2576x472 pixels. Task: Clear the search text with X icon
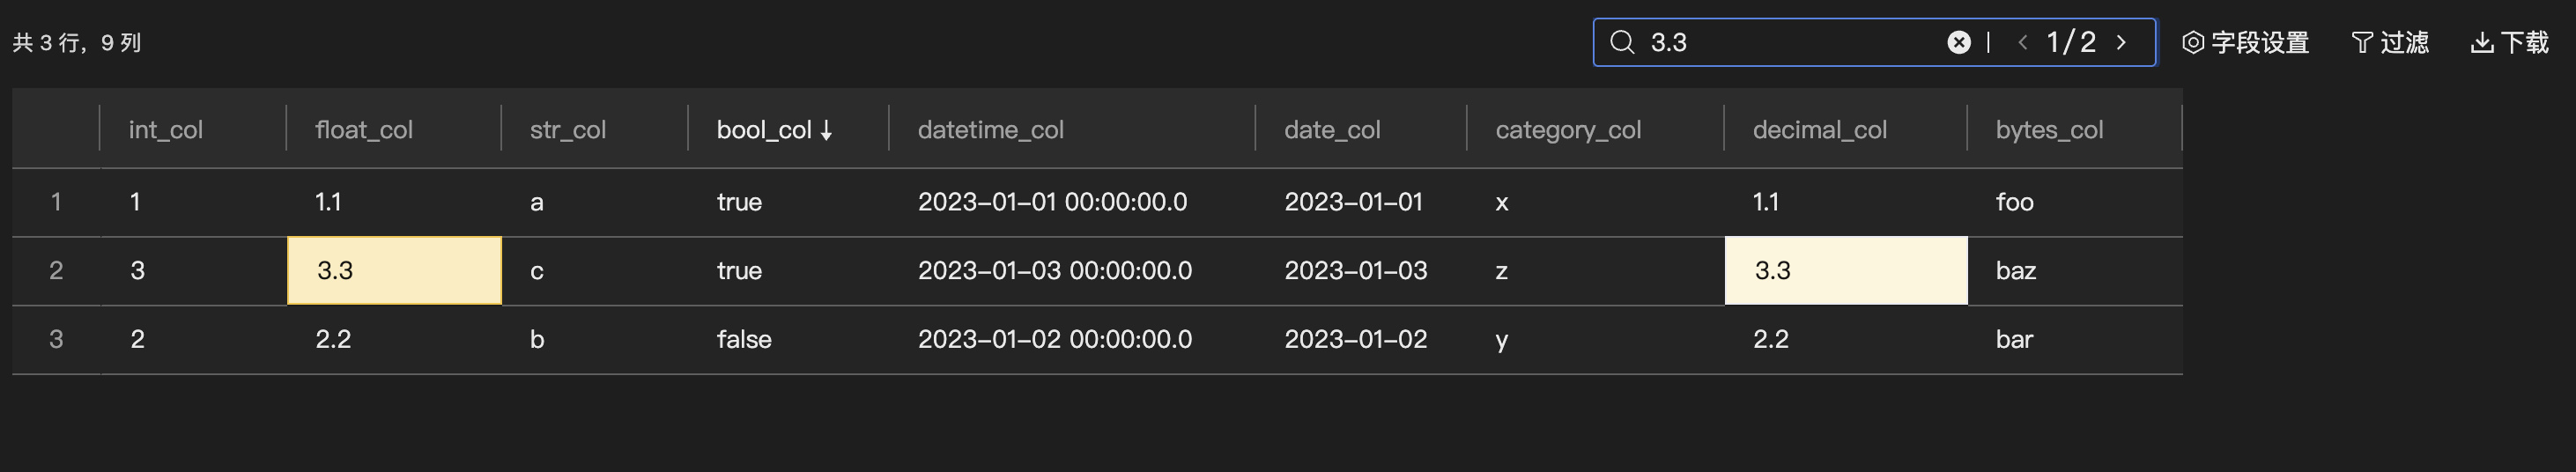point(1958,42)
